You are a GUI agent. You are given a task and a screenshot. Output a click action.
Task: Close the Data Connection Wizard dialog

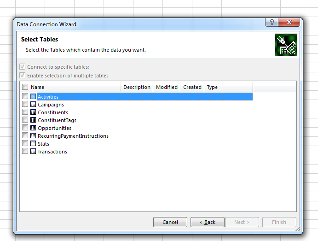tap(289, 22)
